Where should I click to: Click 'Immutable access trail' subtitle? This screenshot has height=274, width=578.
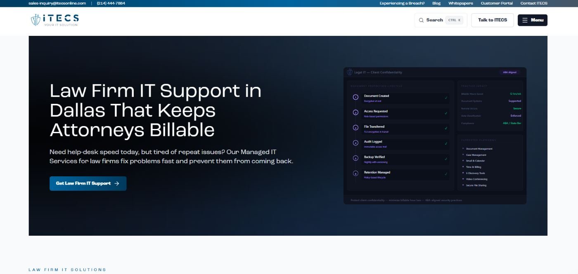click(375, 147)
